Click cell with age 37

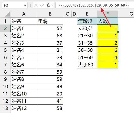50,43
